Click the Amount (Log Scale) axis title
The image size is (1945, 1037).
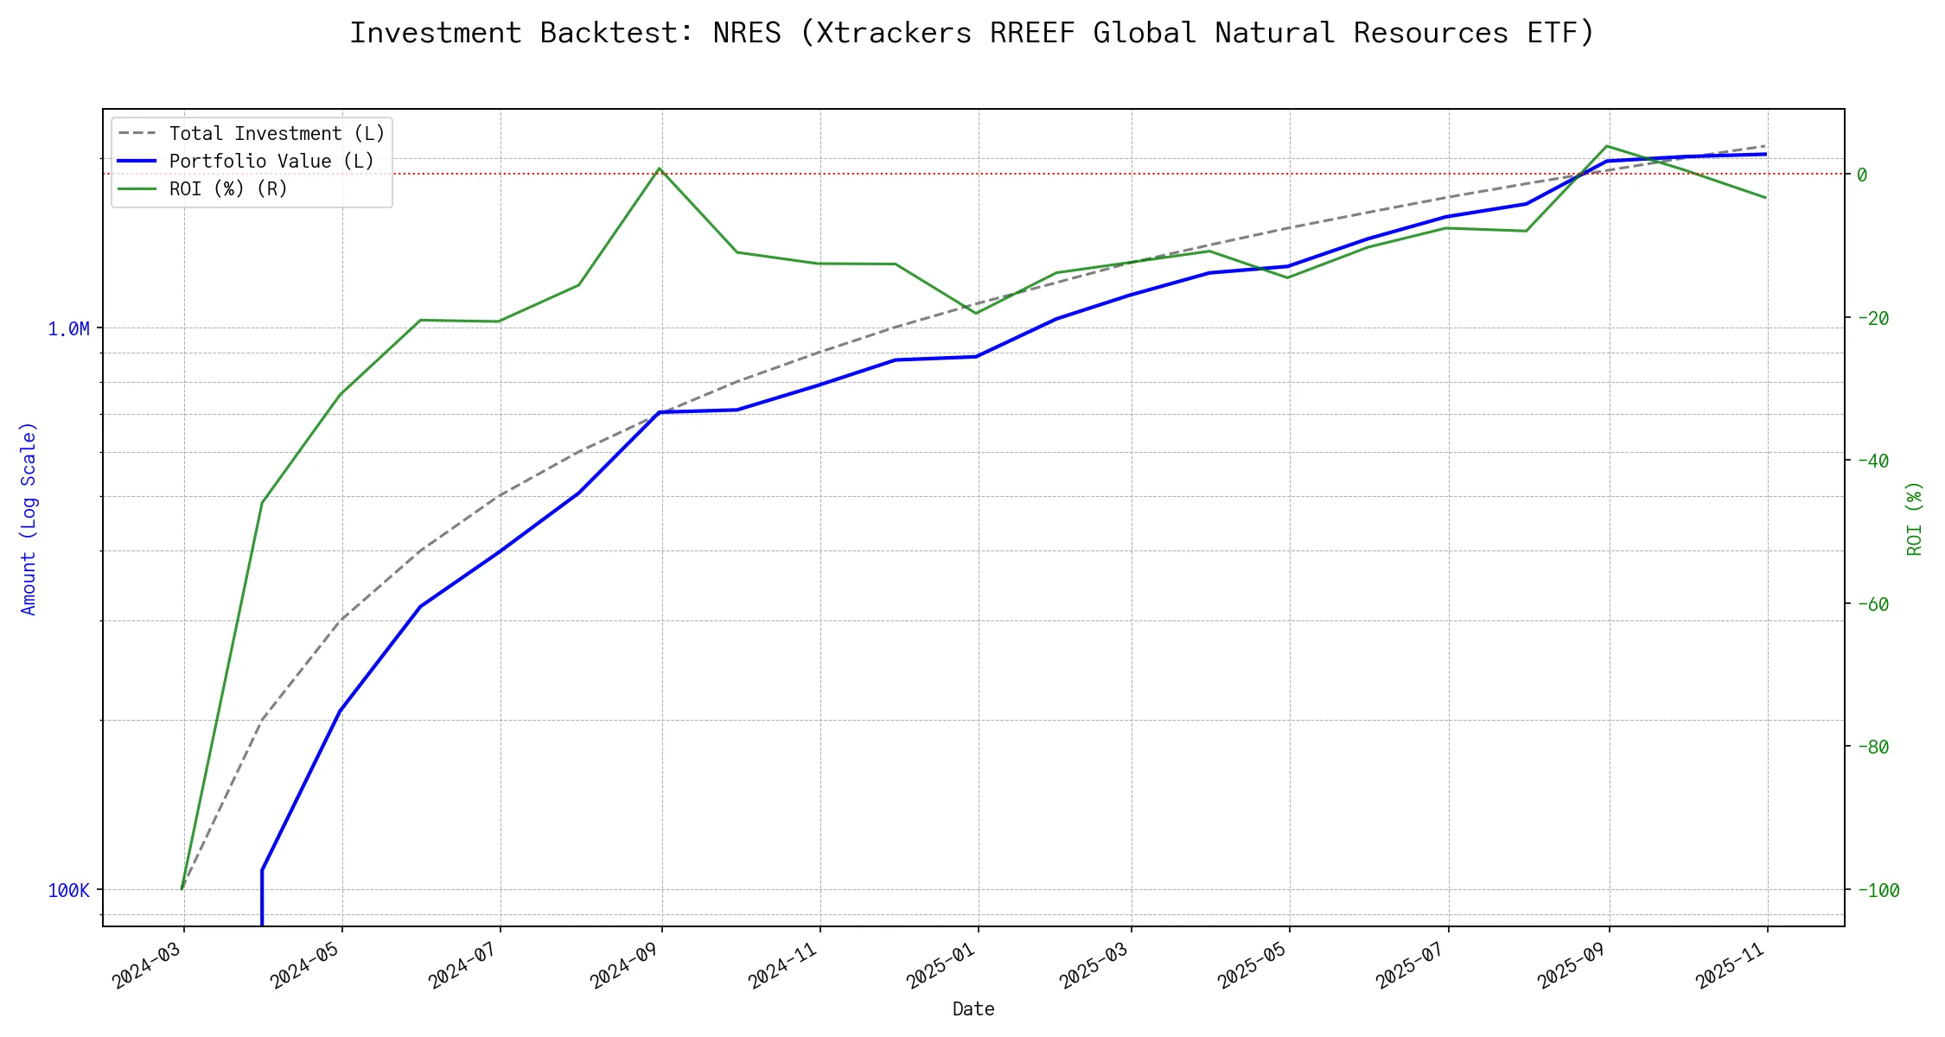point(29,518)
